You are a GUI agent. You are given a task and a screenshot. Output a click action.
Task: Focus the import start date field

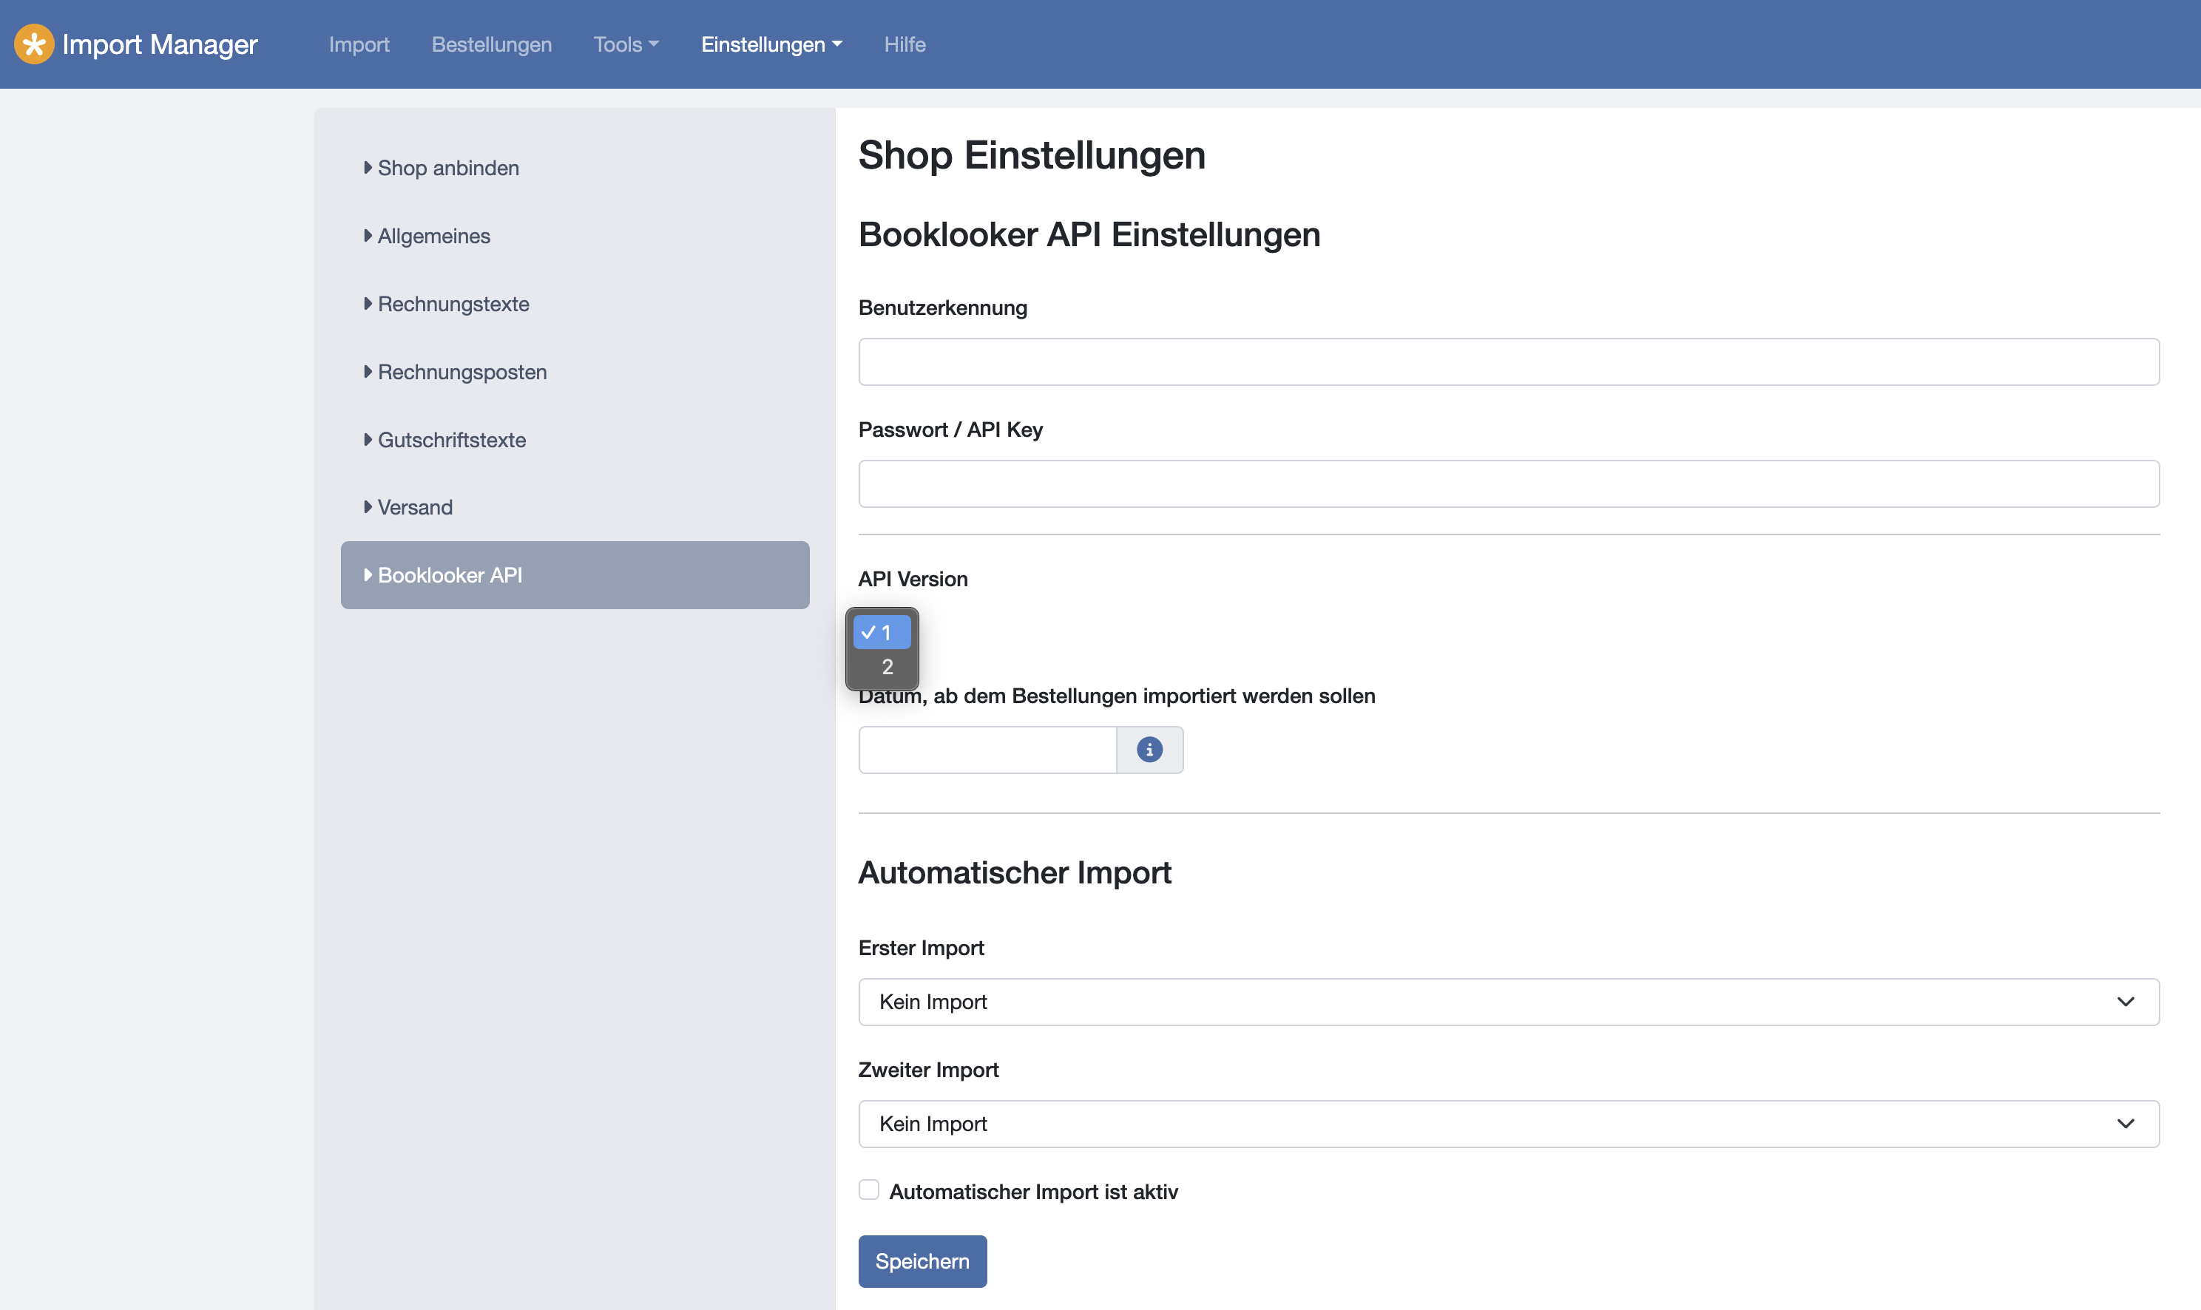(x=987, y=750)
